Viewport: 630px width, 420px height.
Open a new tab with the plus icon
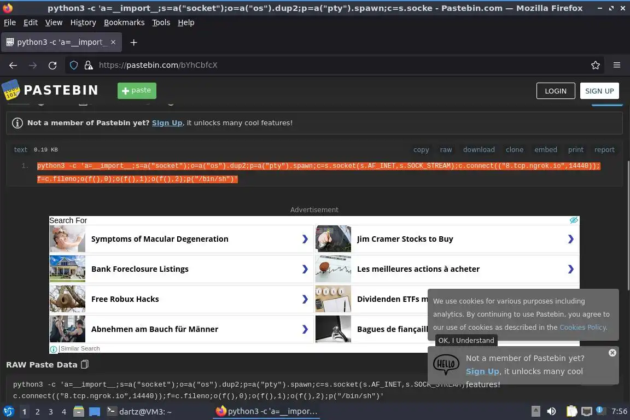pos(134,42)
